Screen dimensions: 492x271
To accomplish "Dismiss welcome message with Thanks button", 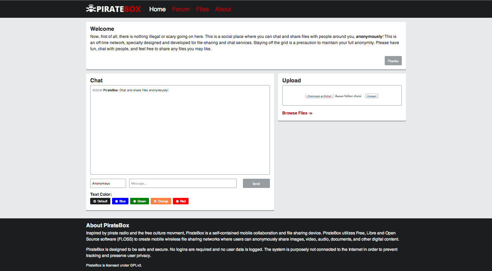I will [x=393, y=61].
